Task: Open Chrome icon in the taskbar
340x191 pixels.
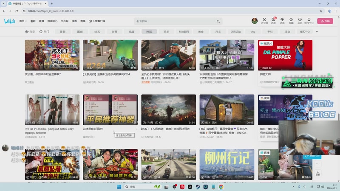Action: pyautogui.click(x=221, y=187)
